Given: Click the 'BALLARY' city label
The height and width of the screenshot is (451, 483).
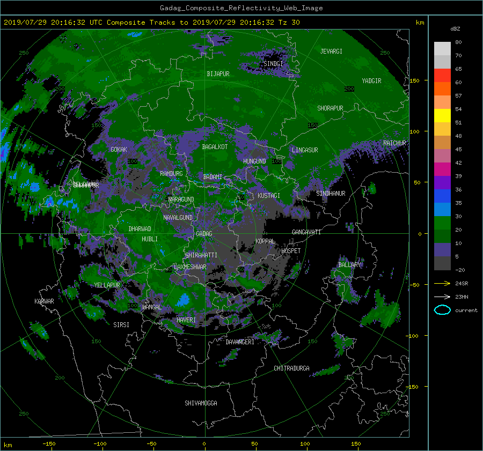Looking at the screenshot, I should [349, 265].
